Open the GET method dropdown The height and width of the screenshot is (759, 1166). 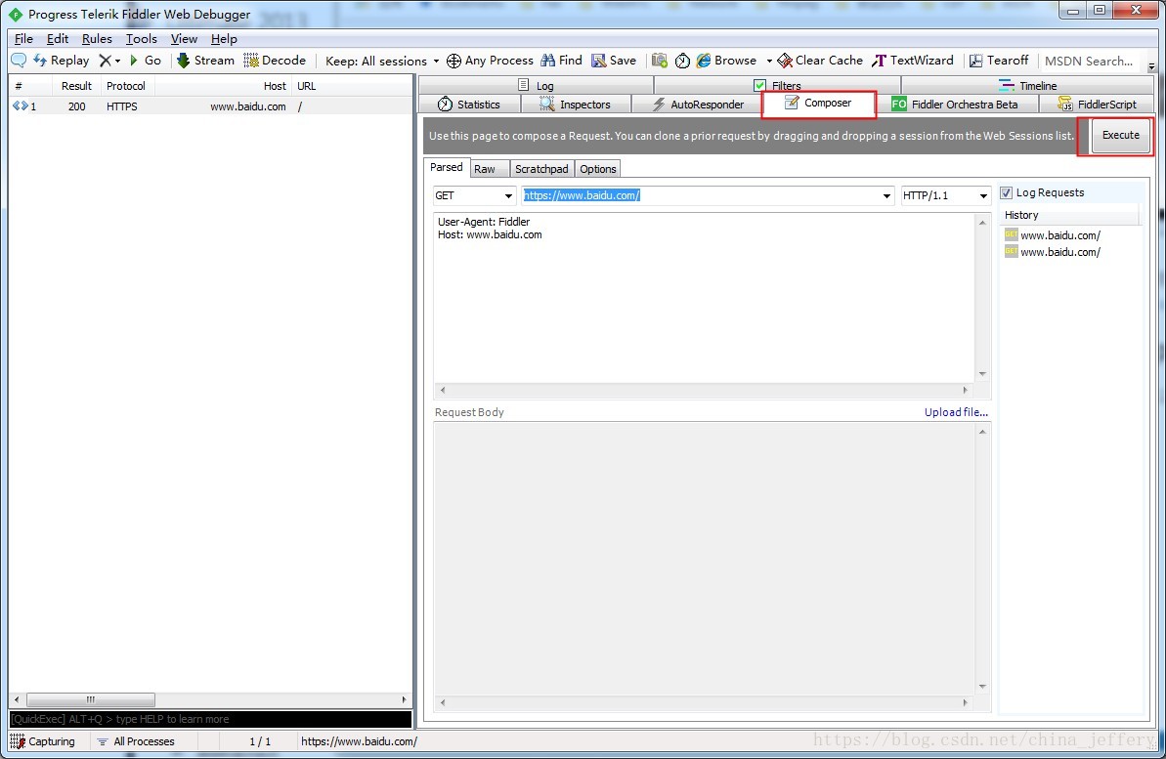point(474,195)
